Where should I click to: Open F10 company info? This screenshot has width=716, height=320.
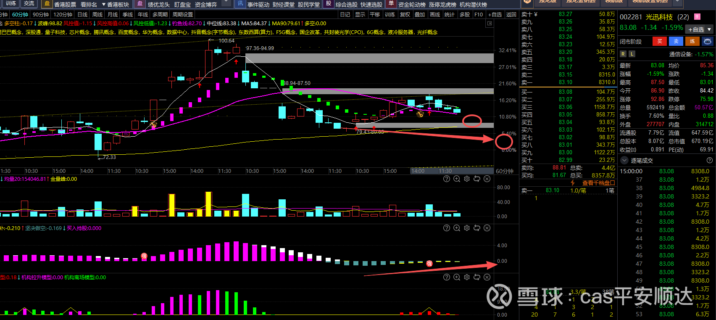tap(479, 14)
